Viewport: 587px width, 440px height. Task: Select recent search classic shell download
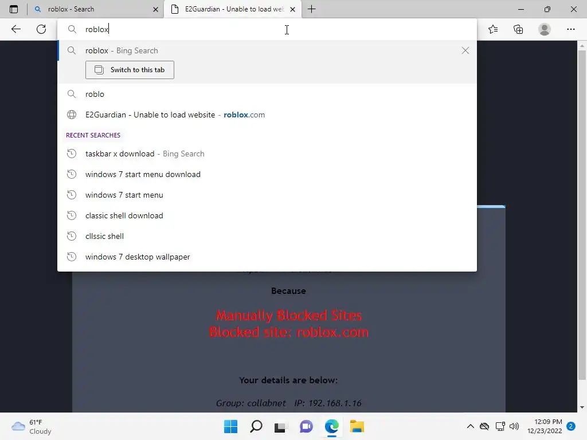[x=267, y=215]
